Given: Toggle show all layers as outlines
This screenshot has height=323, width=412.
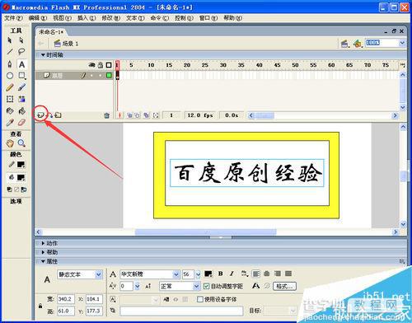Looking at the screenshot, I should [x=109, y=65].
